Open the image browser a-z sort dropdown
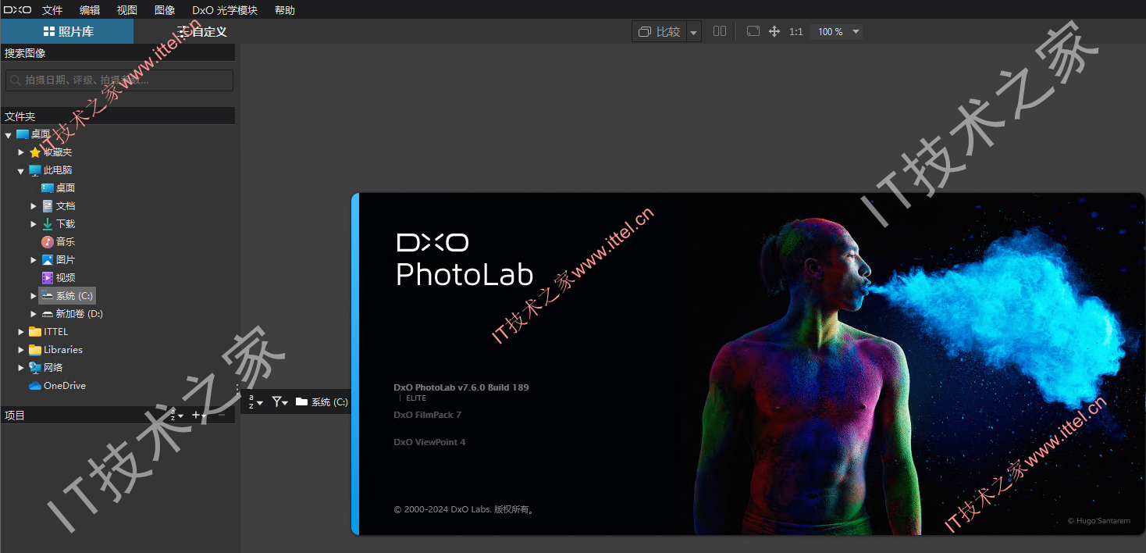Image resolution: width=1146 pixels, height=553 pixels. [256, 402]
